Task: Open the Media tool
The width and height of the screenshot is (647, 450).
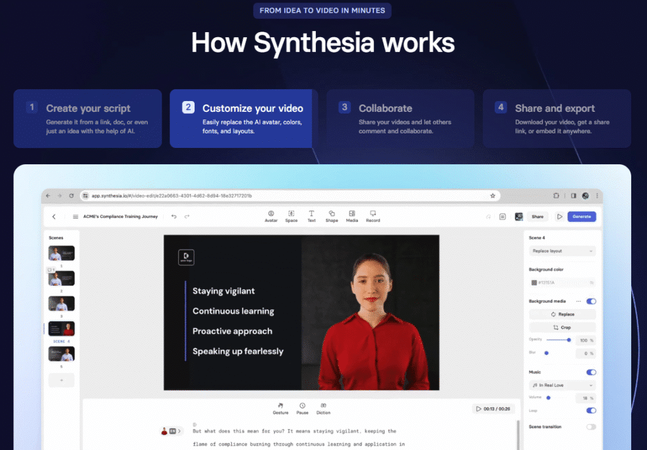Action: [x=352, y=216]
